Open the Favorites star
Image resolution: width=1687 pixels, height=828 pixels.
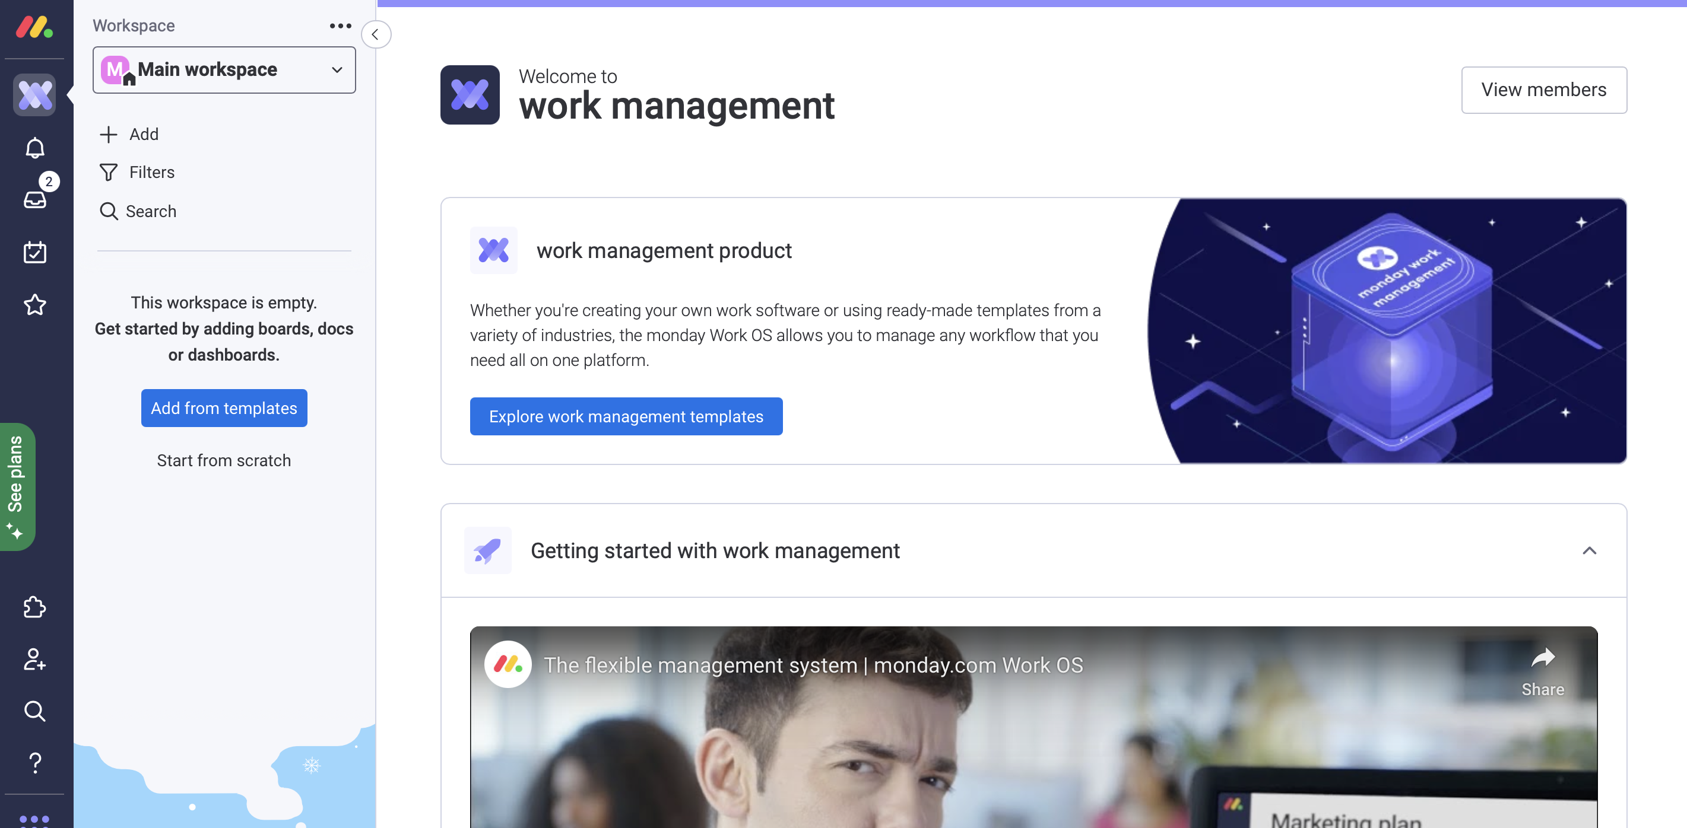pos(34,304)
